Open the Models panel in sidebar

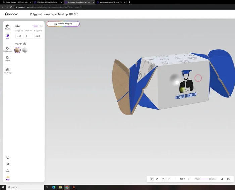[x=8, y=27]
